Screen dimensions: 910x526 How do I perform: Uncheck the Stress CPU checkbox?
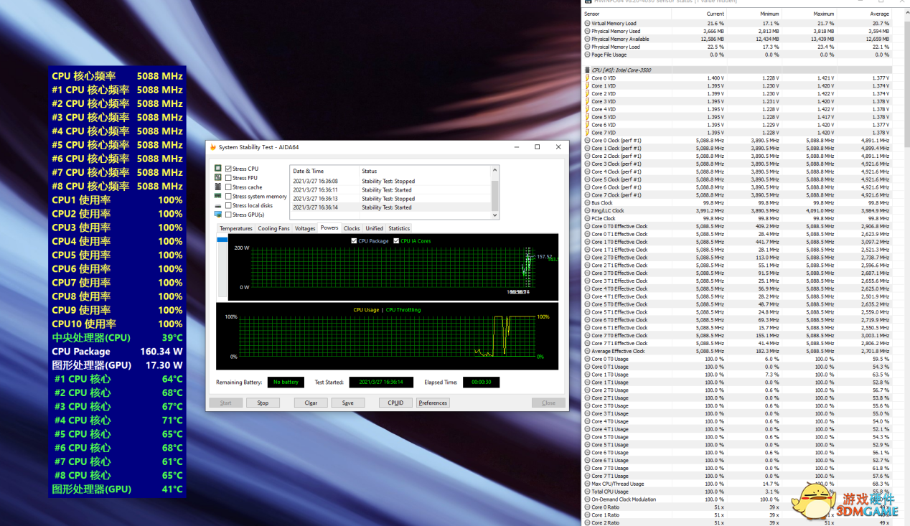(x=228, y=169)
